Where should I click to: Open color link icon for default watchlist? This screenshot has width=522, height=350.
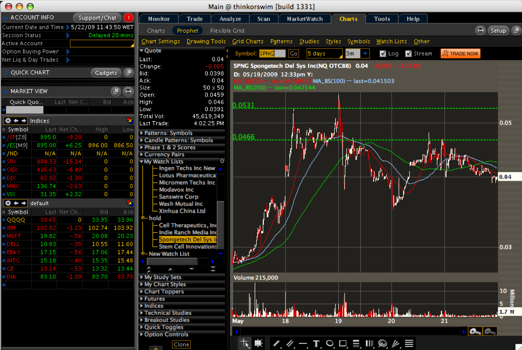click(x=129, y=203)
